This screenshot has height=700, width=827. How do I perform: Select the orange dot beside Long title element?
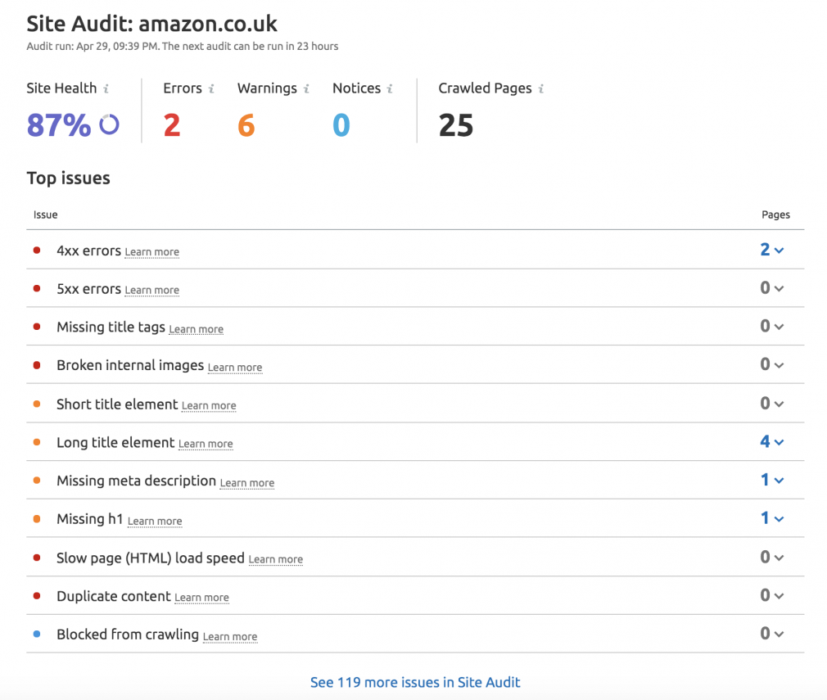(36, 441)
